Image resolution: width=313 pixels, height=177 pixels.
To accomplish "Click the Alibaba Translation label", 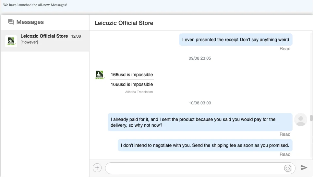I will pos(139,92).
